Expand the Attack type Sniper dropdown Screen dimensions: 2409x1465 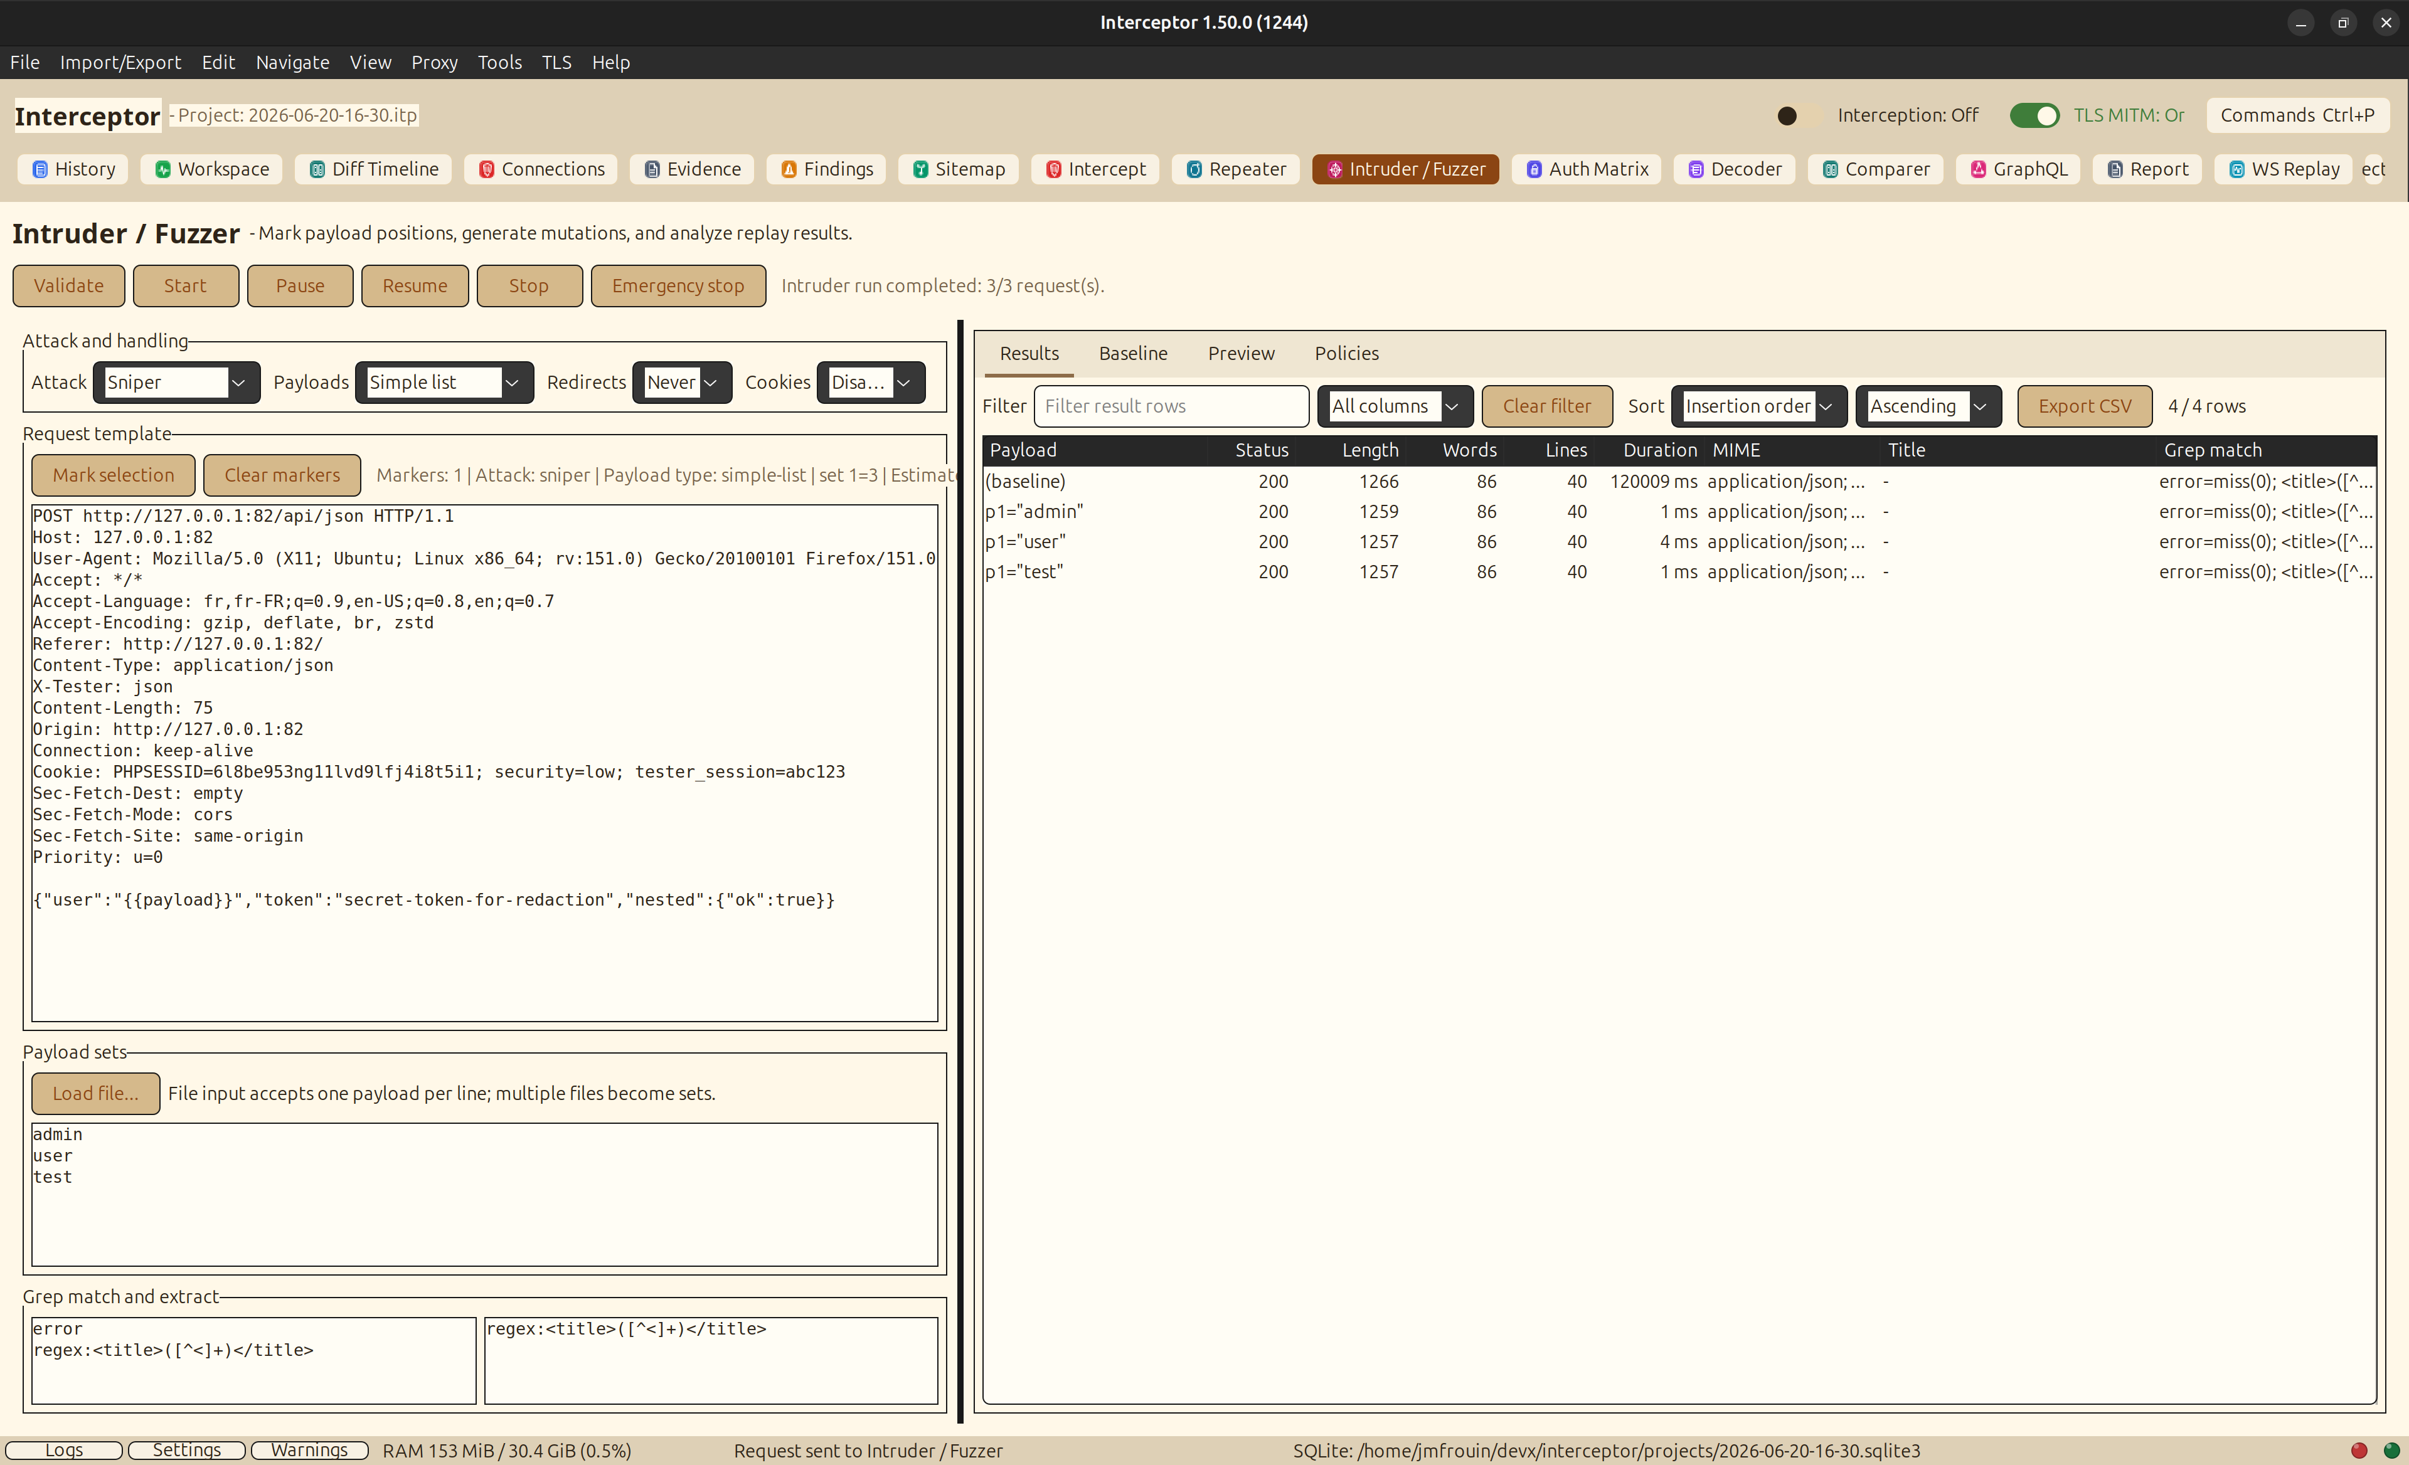[176, 382]
